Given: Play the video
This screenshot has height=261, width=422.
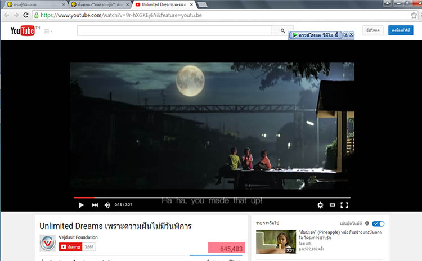Looking at the screenshot, I should click(x=81, y=205).
